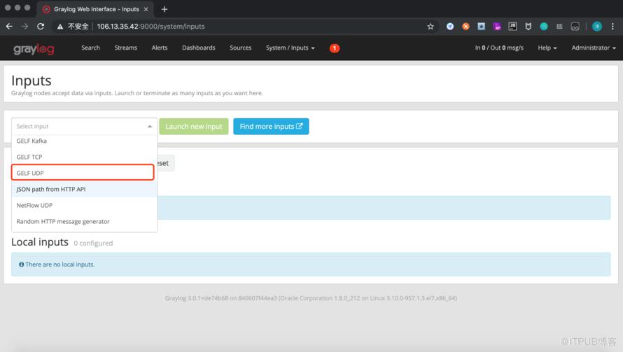Open the red notification badge
Viewport: 623px width, 352px height.
335,48
